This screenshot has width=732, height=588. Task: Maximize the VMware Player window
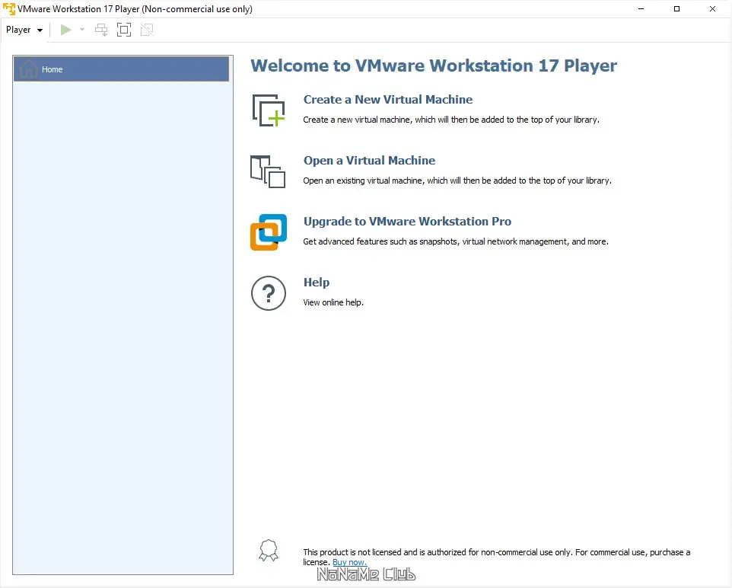[676, 9]
